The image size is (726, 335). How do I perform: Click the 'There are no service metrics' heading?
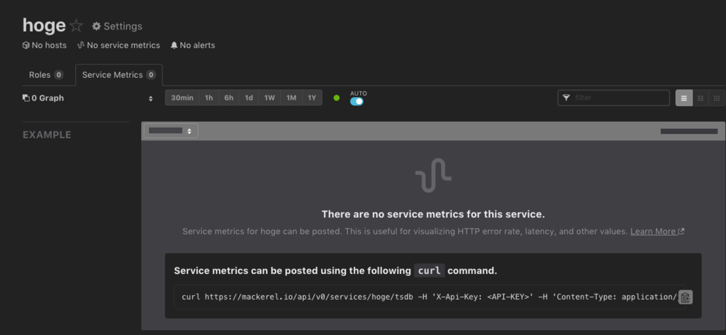pyautogui.click(x=433, y=214)
